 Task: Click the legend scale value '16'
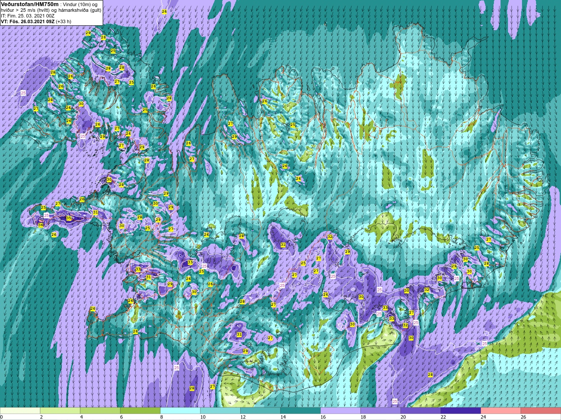323,417
